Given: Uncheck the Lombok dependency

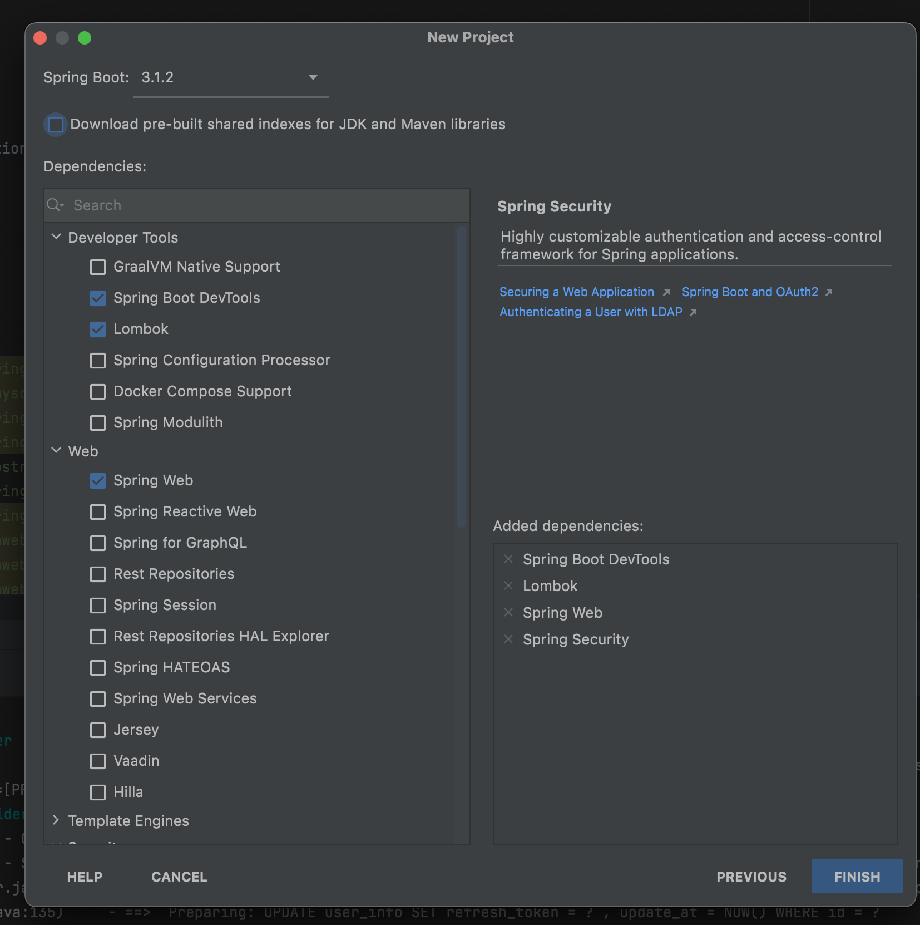Looking at the screenshot, I should tap(98, 329).
